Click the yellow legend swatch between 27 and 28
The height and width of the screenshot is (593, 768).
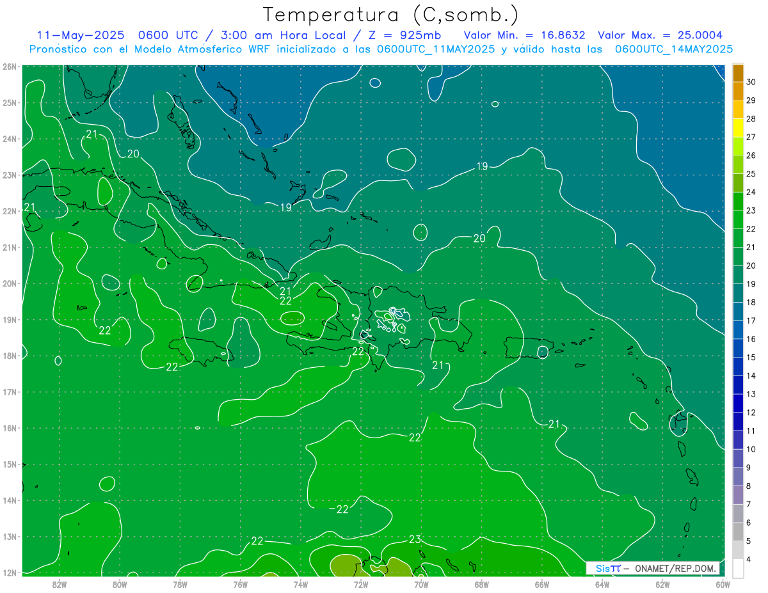pyautogui.click(x=737, y=128)
